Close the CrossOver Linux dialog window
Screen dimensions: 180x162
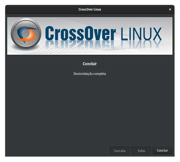tap(170, 9)
